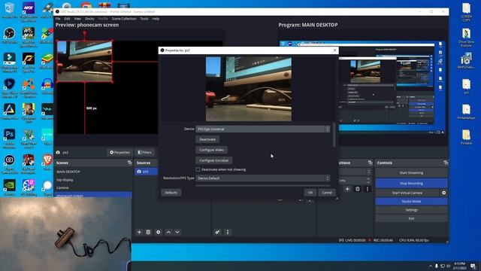Pop out the Controls dock icon
Image resolution: width=481 pixels, height=271 pixels.
[x=446, y=163]
